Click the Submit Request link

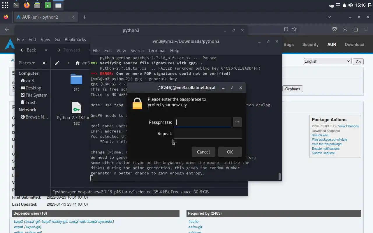coord(323,153)
